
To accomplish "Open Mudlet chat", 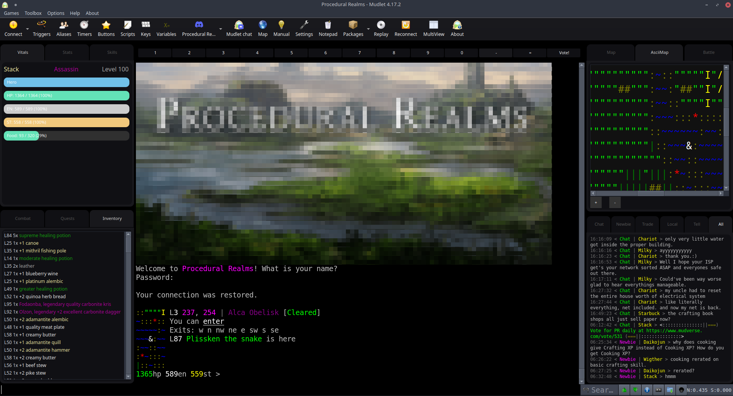I will pyautogui.click(x=239, y=29).
